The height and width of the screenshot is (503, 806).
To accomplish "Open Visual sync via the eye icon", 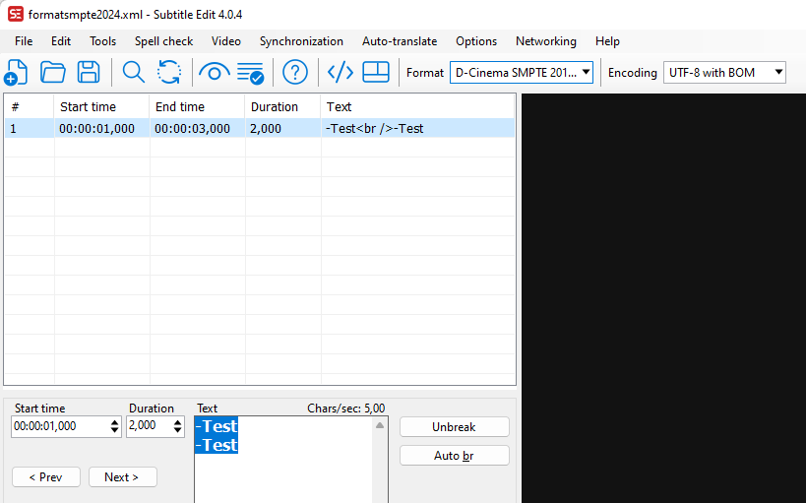I will coord(214,72).
